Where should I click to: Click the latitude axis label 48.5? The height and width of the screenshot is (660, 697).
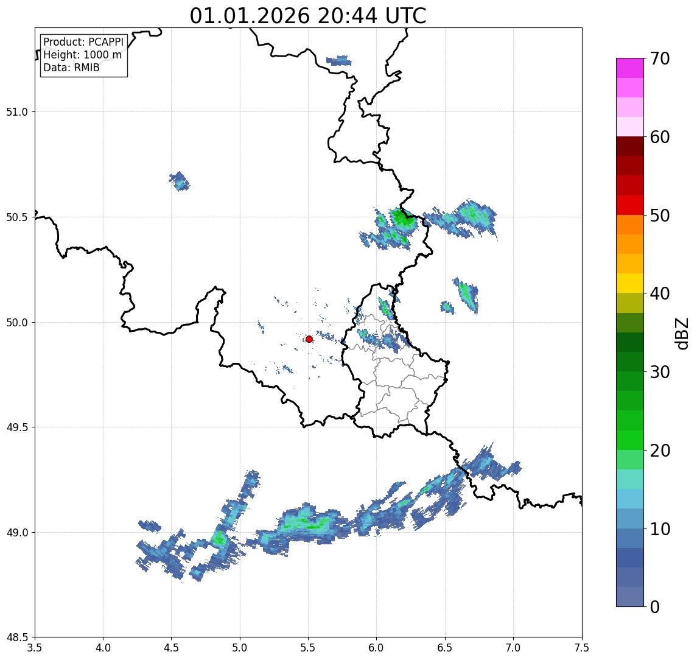pos(17,637)
